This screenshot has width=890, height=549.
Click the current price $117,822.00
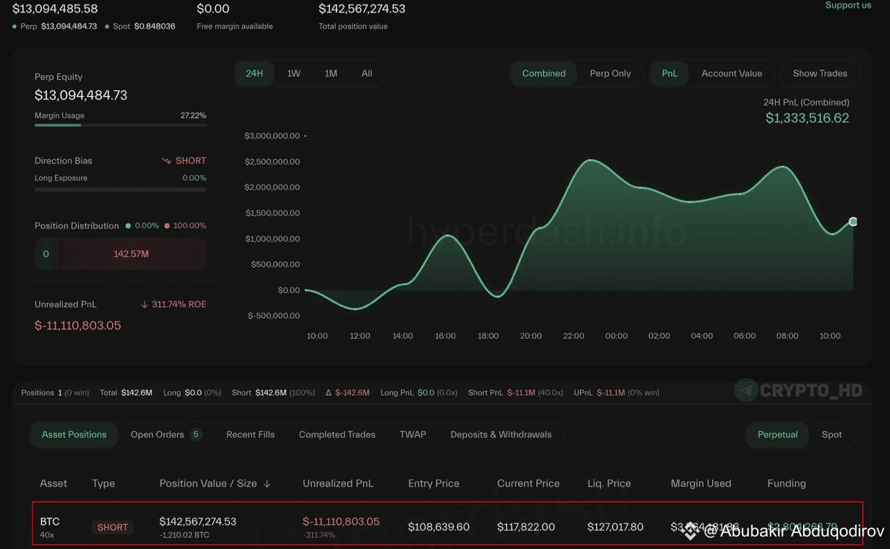point(526,527)
